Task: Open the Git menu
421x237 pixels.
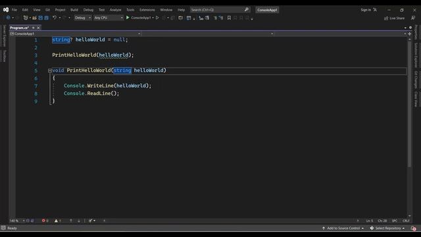Action: click(47, 10)
